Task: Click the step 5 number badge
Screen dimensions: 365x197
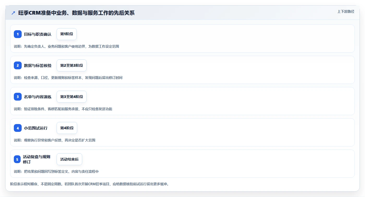Action: click(17, 159)
